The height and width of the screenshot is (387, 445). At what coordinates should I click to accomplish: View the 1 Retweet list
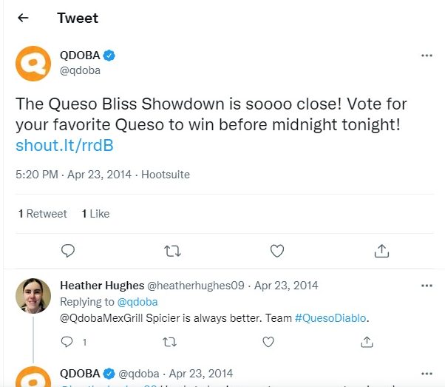[x=43, y=214]
